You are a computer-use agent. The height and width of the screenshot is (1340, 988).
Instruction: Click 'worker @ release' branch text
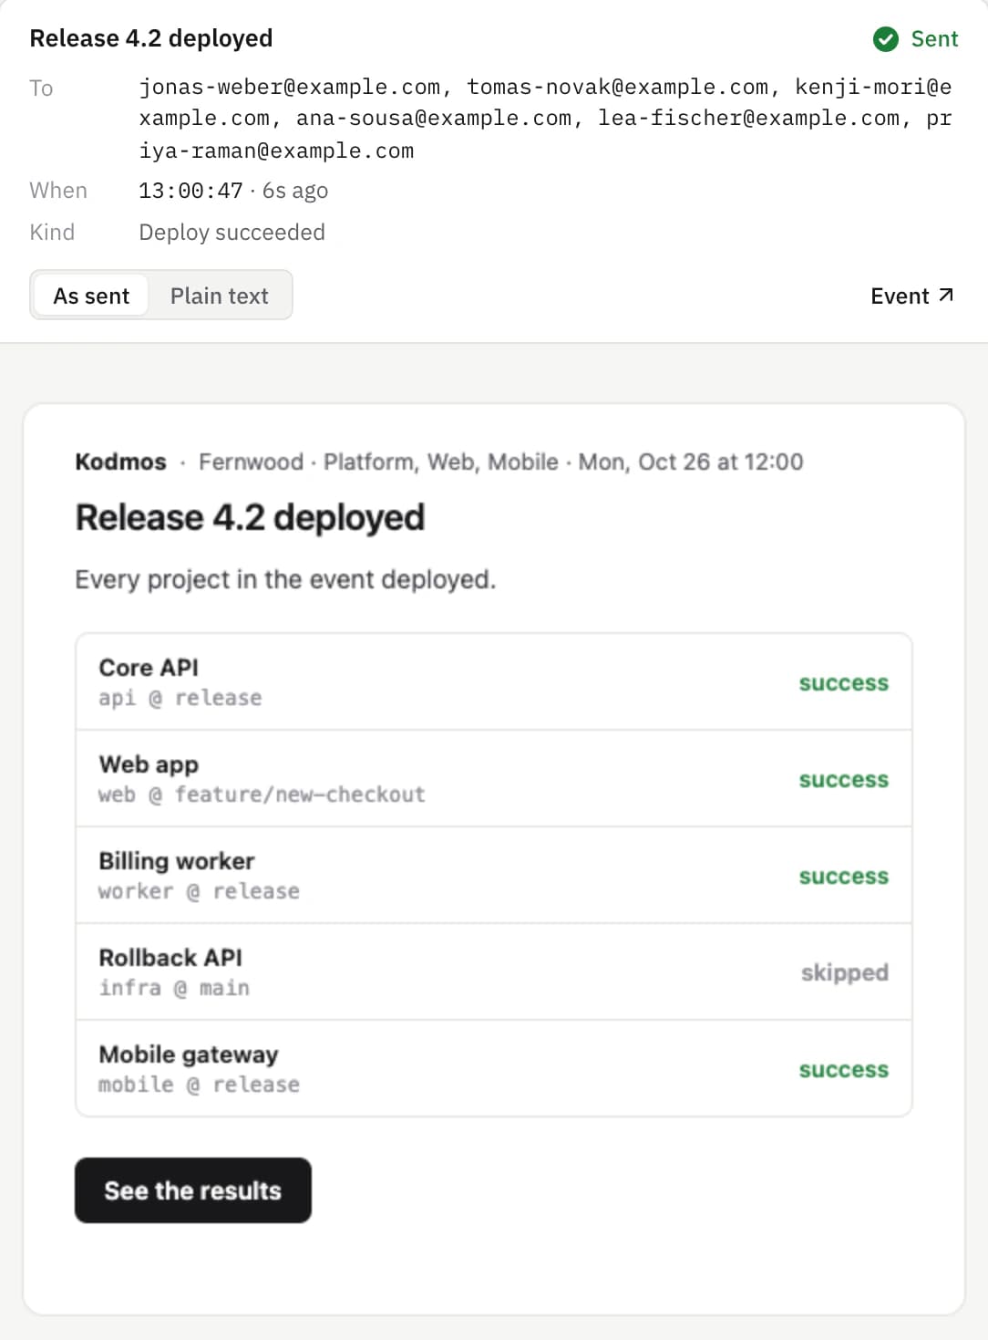199,891
